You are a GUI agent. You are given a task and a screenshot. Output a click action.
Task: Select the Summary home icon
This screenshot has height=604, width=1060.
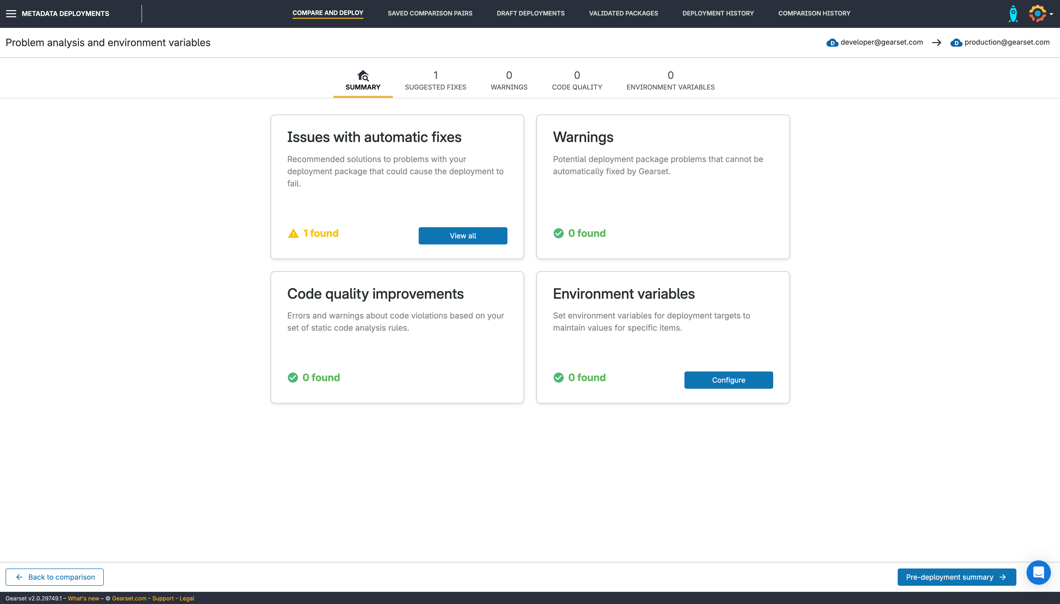tap(363, 76)
